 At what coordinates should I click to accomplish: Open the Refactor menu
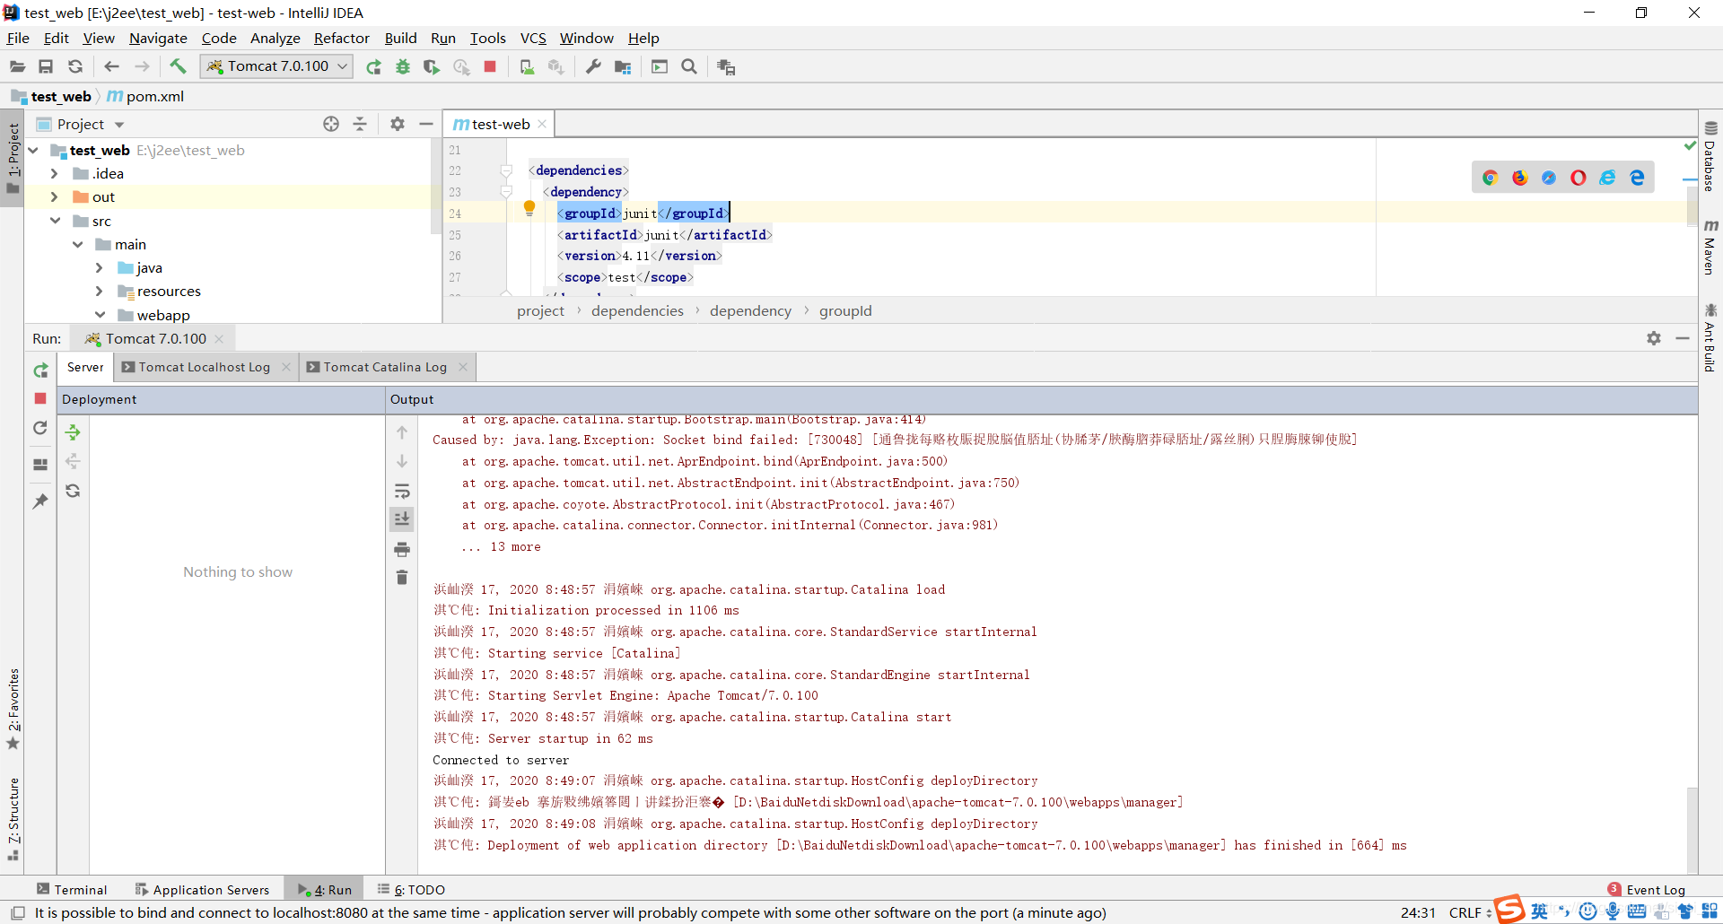[341, 38]
